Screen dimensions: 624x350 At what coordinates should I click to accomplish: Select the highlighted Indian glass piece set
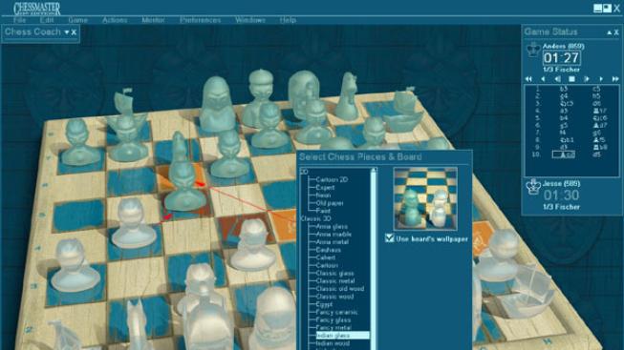click(x=343, y=336)
